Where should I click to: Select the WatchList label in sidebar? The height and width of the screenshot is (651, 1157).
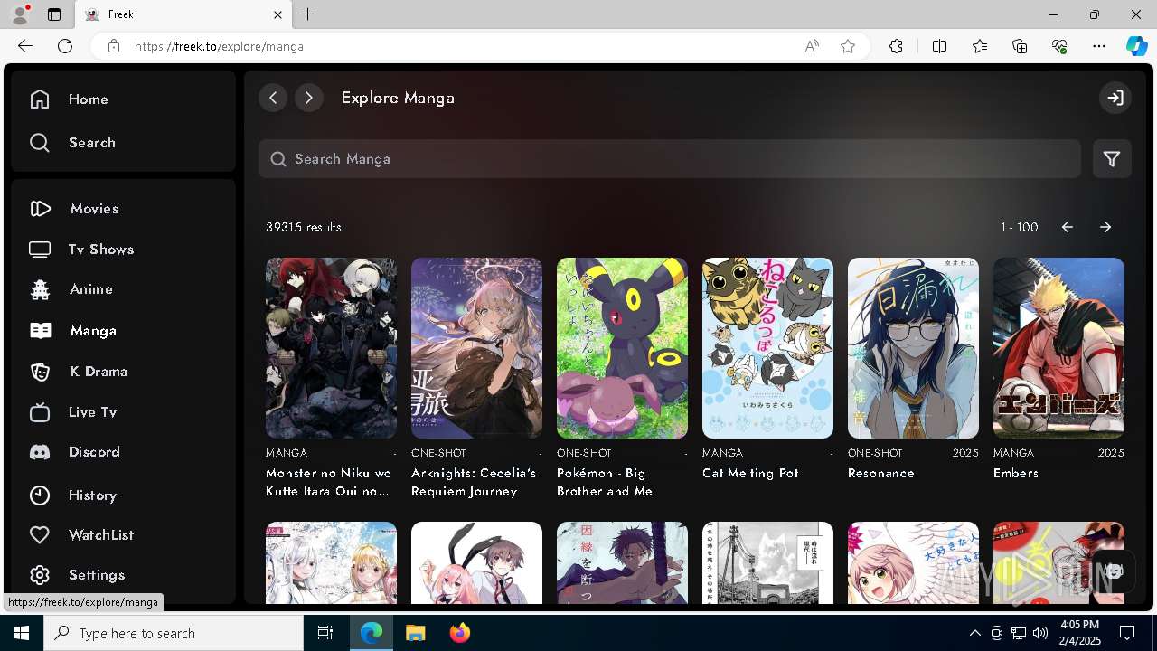pyautogui.click(x=101, y=535)
